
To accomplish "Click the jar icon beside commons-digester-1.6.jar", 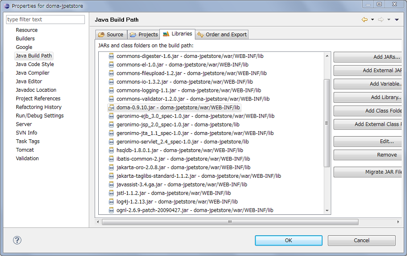I will tap(111, 56).
